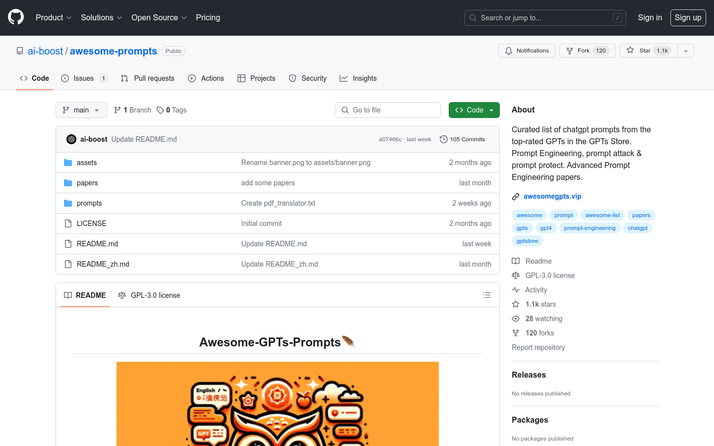Open the Actions tab

click(x=206, y=78)
